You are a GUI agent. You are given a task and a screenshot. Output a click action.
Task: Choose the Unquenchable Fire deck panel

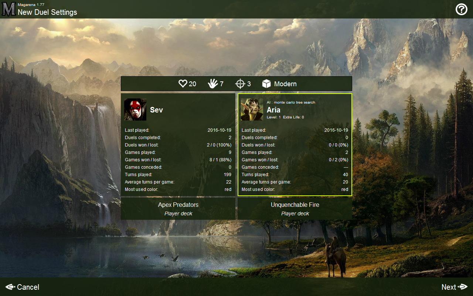pyautogui.click(x=295, y=209)
